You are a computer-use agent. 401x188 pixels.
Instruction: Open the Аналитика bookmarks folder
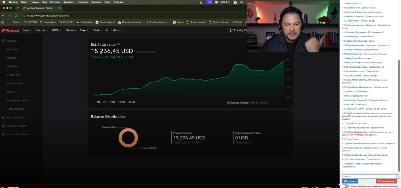[x=48, y=22]
